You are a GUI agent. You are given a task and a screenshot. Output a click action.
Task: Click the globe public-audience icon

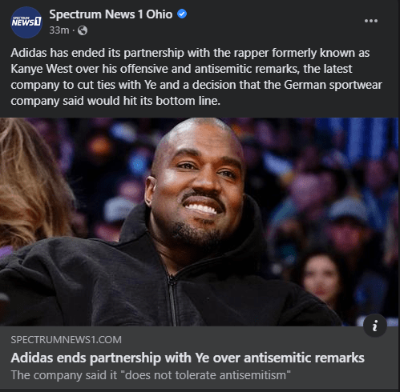(83, 30)
